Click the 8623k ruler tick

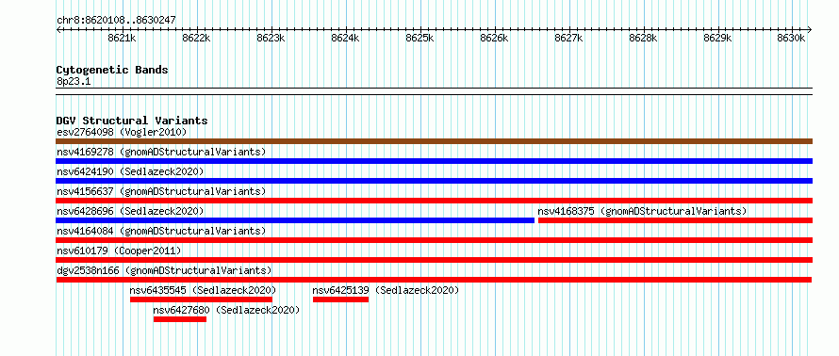(271, 38)
